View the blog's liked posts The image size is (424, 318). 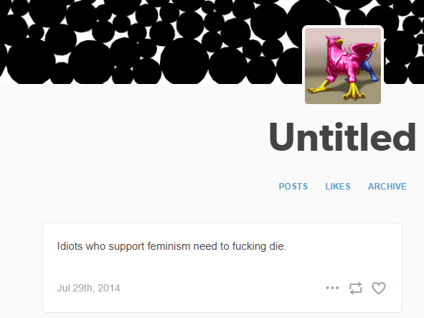338,187
